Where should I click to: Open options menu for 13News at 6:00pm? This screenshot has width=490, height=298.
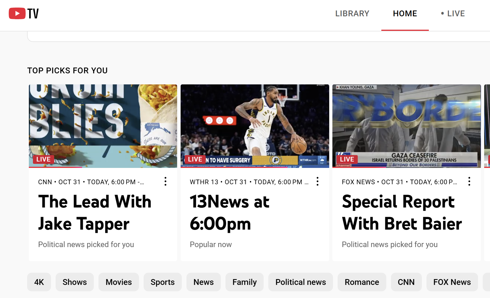coord(317,181)
